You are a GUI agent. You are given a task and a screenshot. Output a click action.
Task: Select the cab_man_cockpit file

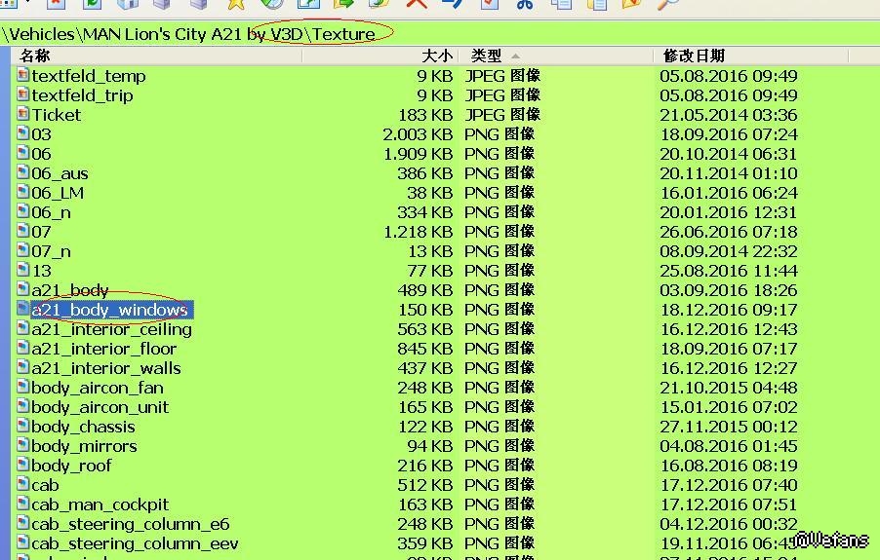tap(100, 504)
